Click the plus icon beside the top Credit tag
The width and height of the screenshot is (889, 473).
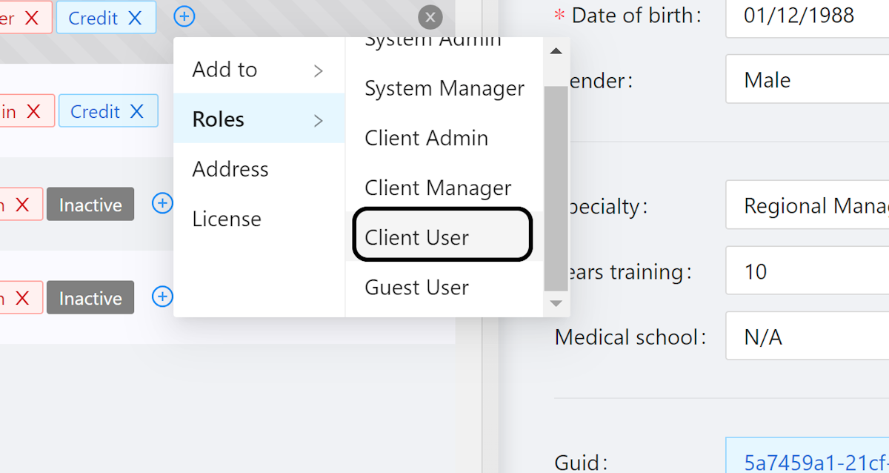click(184, 16)
